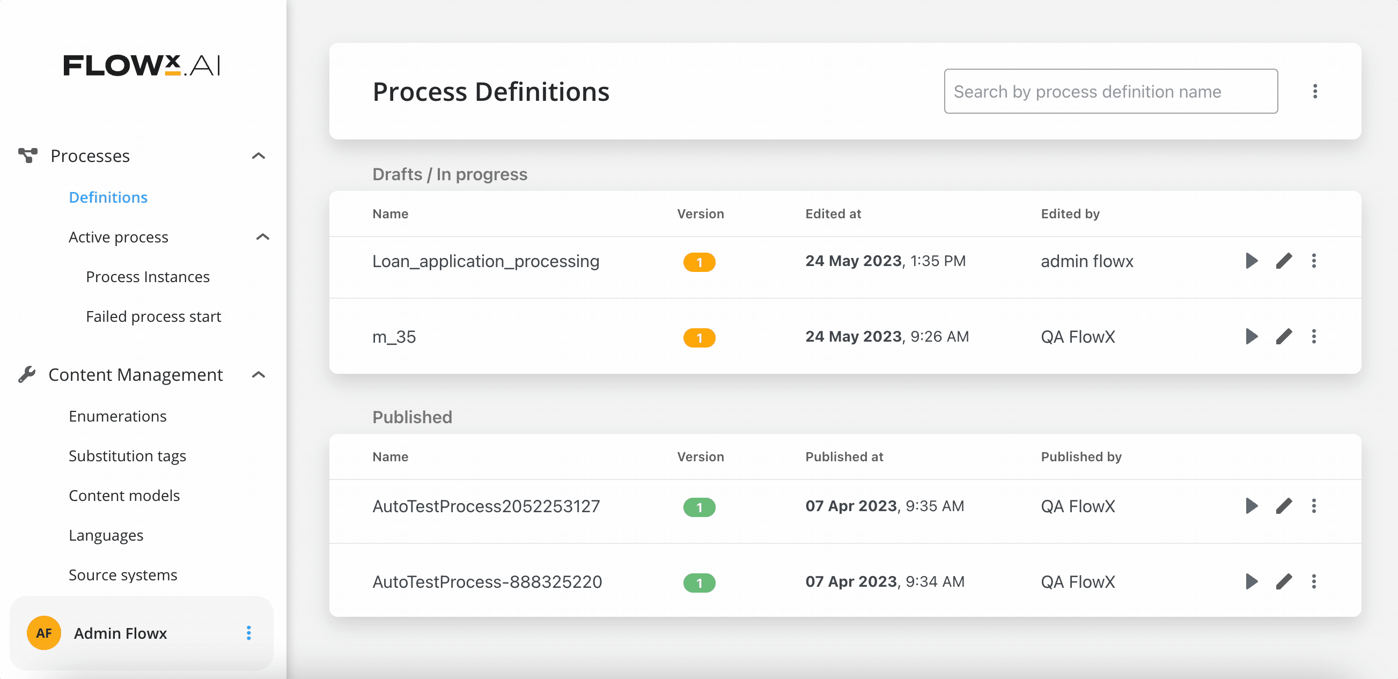Click the FLOWX.AI logo

142,65
